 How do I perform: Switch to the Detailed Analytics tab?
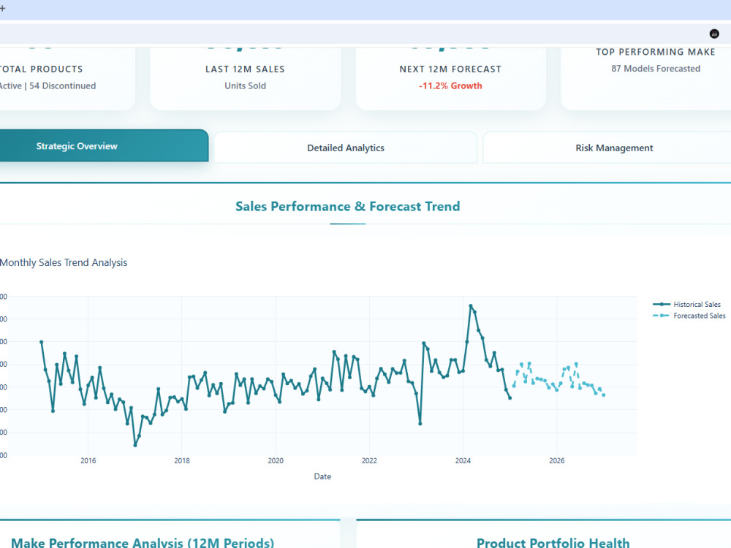tap(346, 148)
